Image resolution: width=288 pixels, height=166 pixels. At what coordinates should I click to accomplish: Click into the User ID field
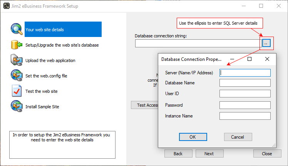coord(245,94)
